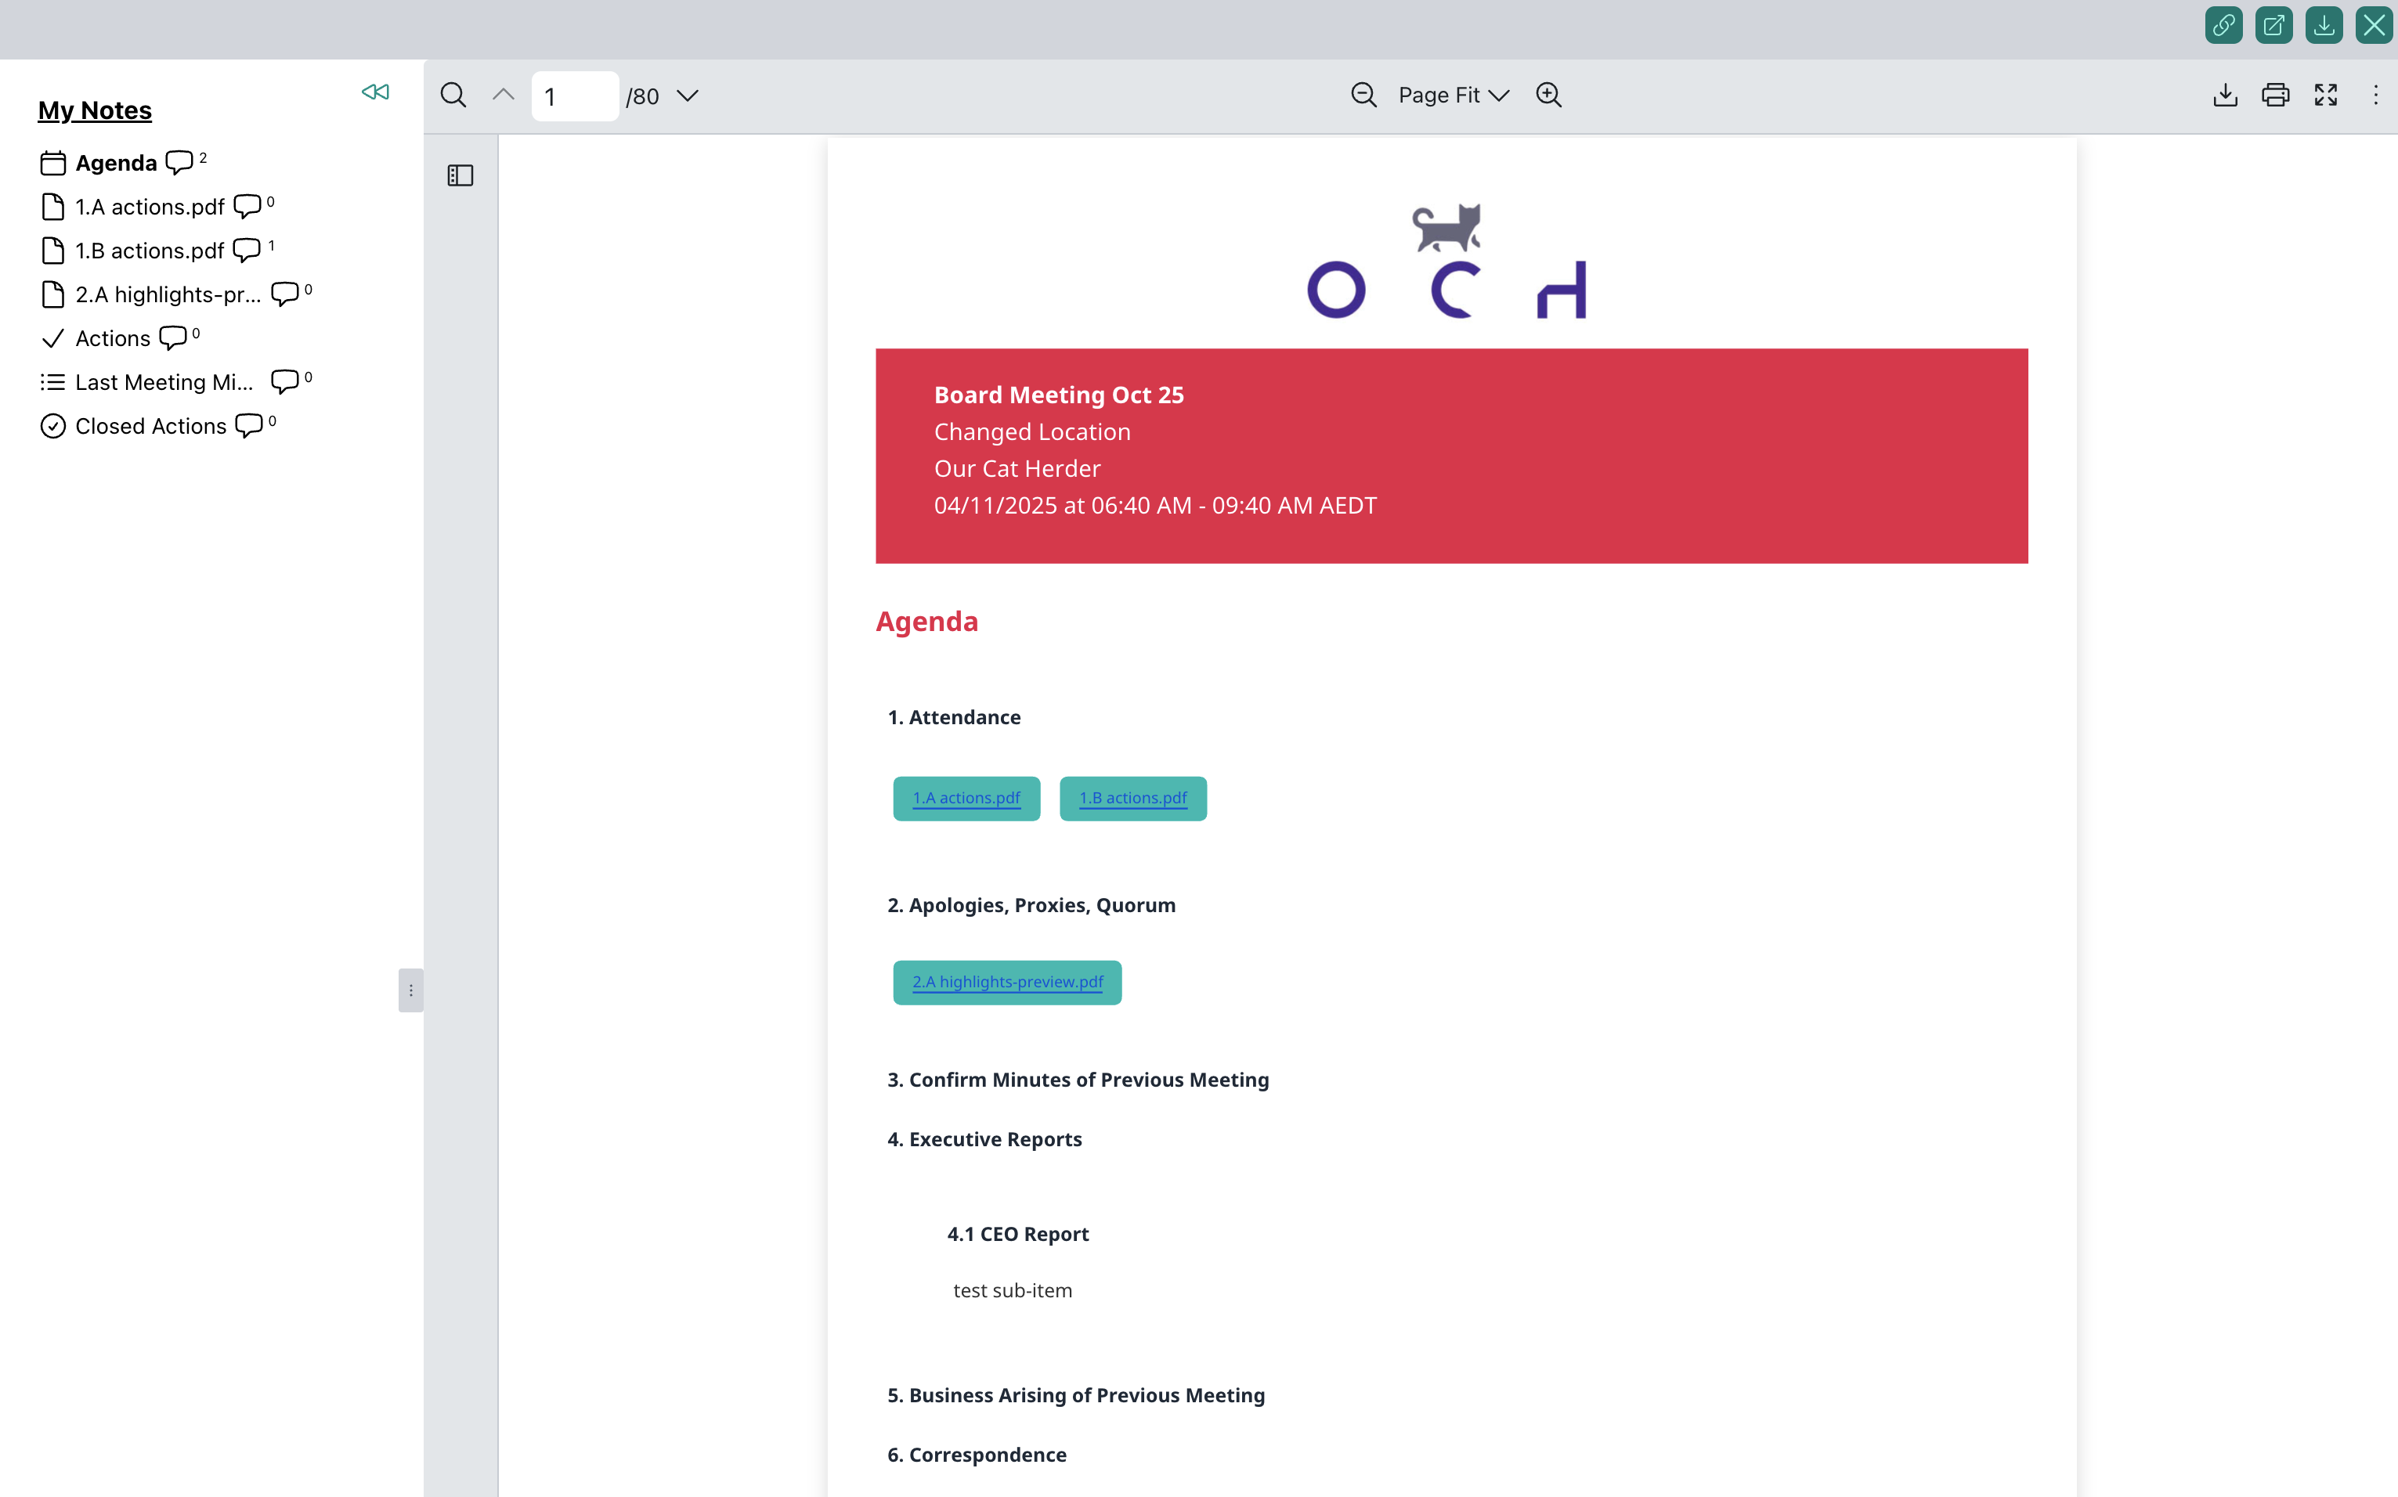Open document in new window icon
The width and height of the screenshot is (2398, 1497).
pyautogui.click(x=2273, y=25)
